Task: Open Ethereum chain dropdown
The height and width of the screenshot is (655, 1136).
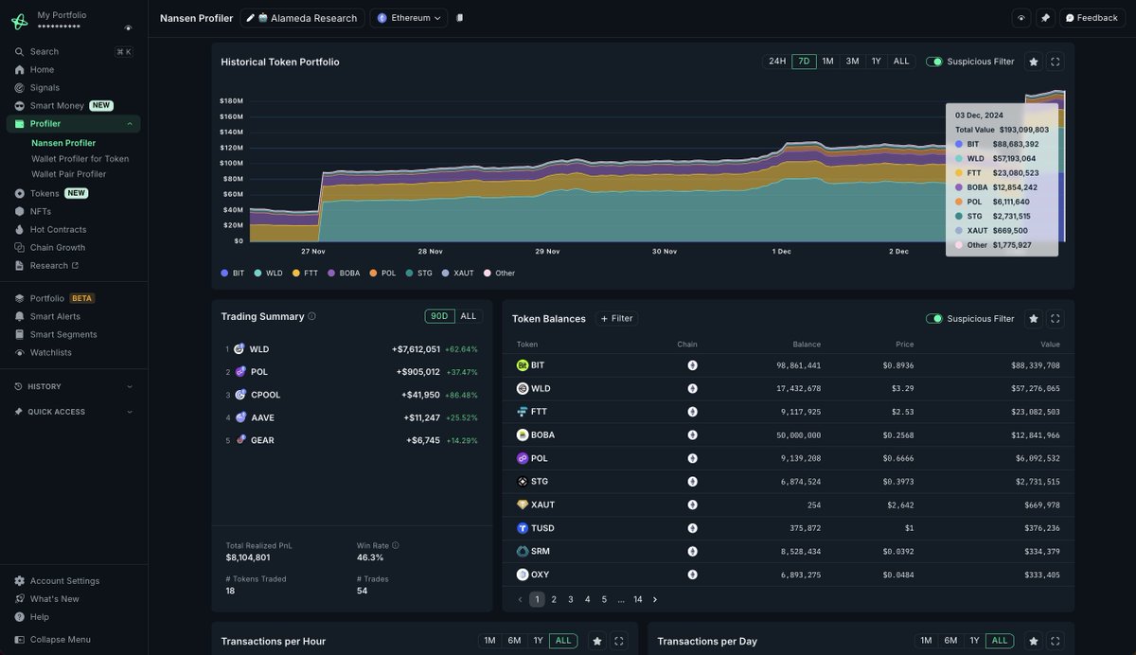Action: pyautogui.click(x=409, y=18)
